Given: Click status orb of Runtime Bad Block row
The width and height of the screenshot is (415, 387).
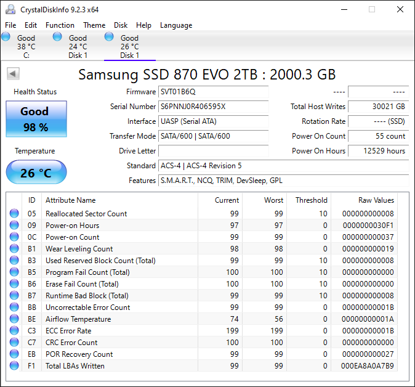Looking at the screenshot, I should click(14, 295).
